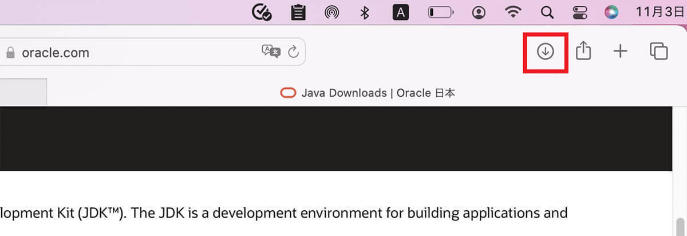687x236 pixels.
Task: Open the clipboard menu bar icon
Action: point(298,12)
